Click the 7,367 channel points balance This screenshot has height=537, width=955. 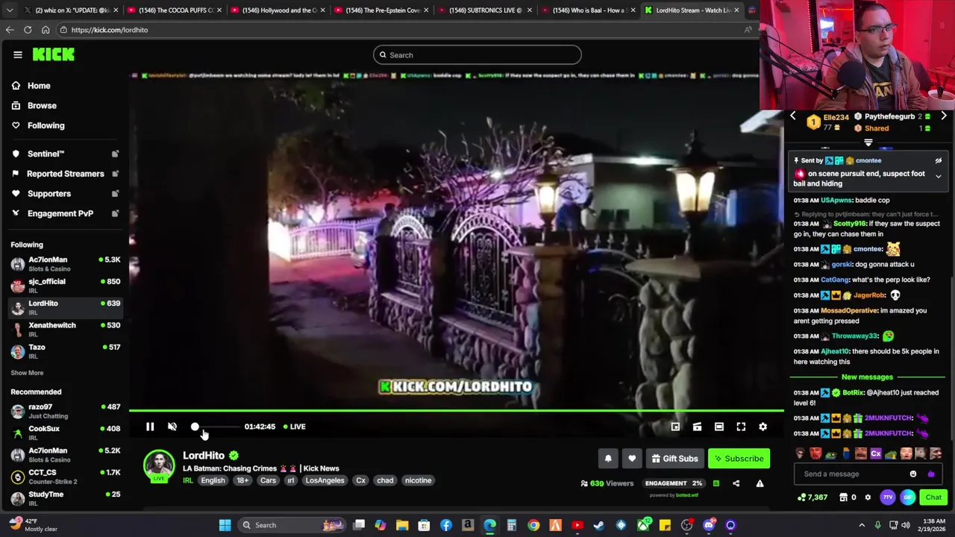coord(812,497)
